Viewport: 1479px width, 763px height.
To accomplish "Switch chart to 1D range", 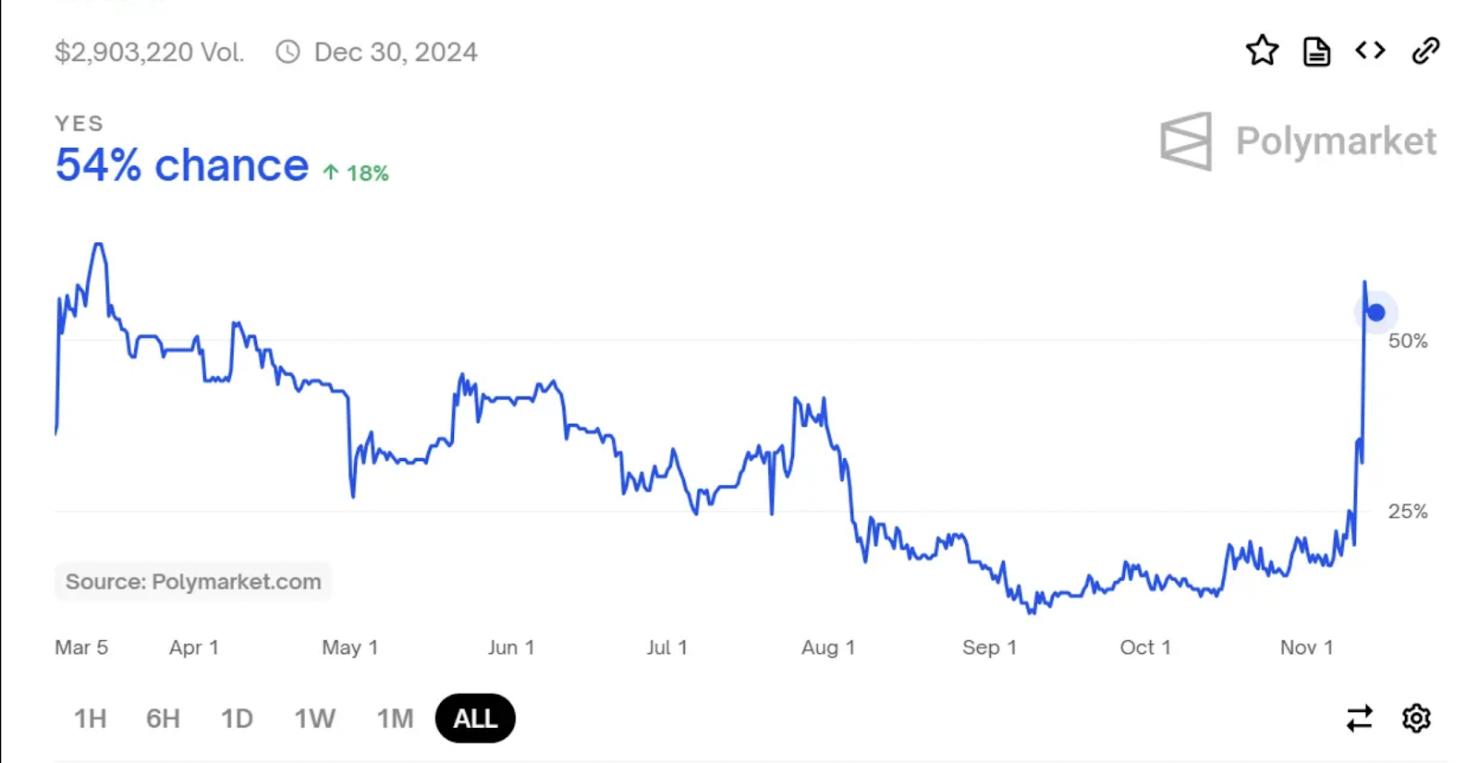I will click(x=237, y=719).
